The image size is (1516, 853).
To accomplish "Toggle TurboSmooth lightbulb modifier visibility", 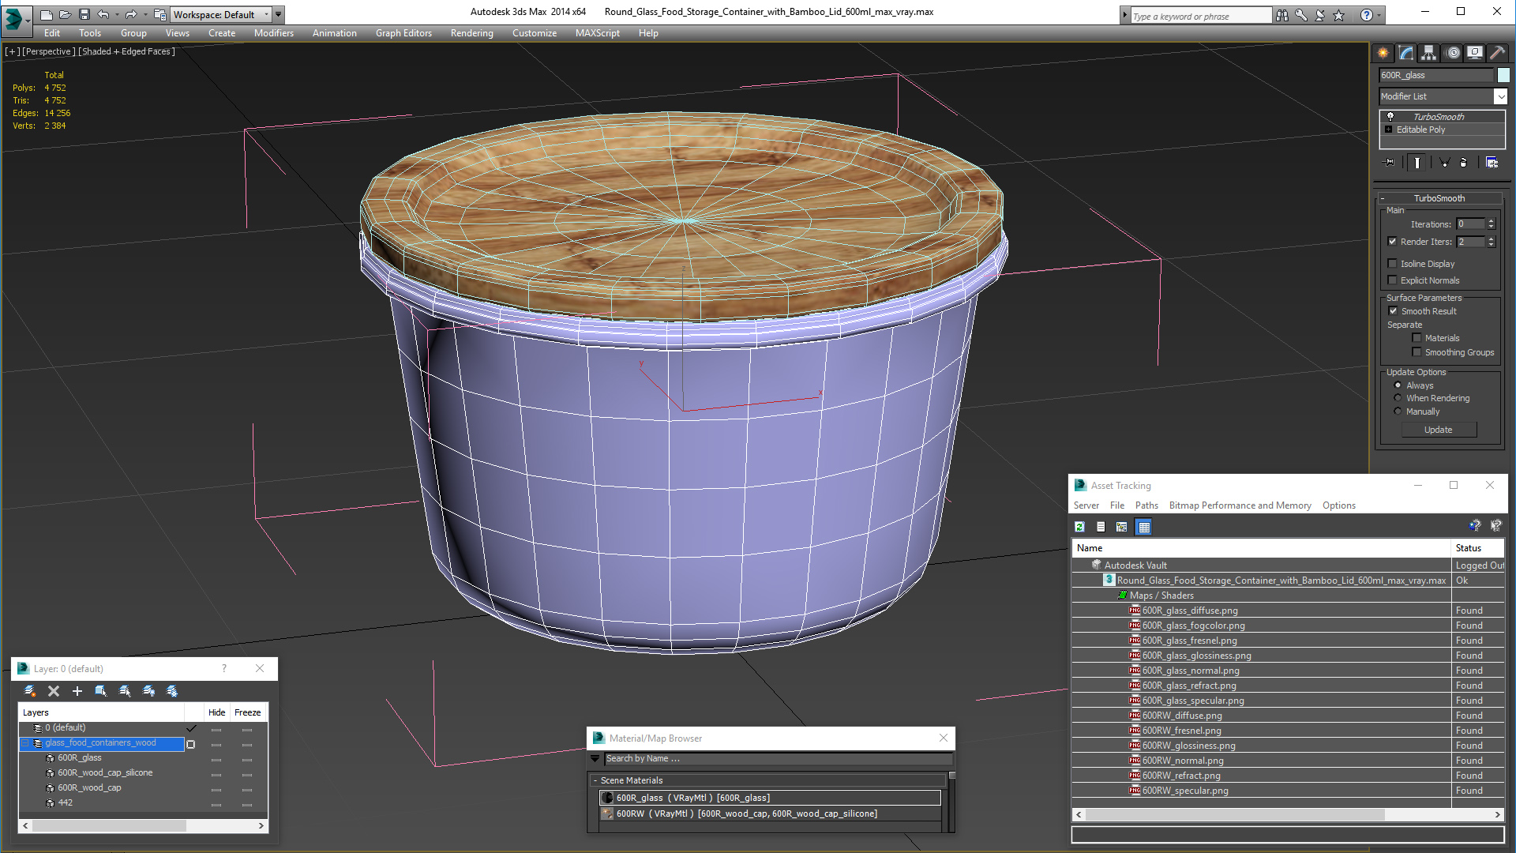I will point(1390,116).
